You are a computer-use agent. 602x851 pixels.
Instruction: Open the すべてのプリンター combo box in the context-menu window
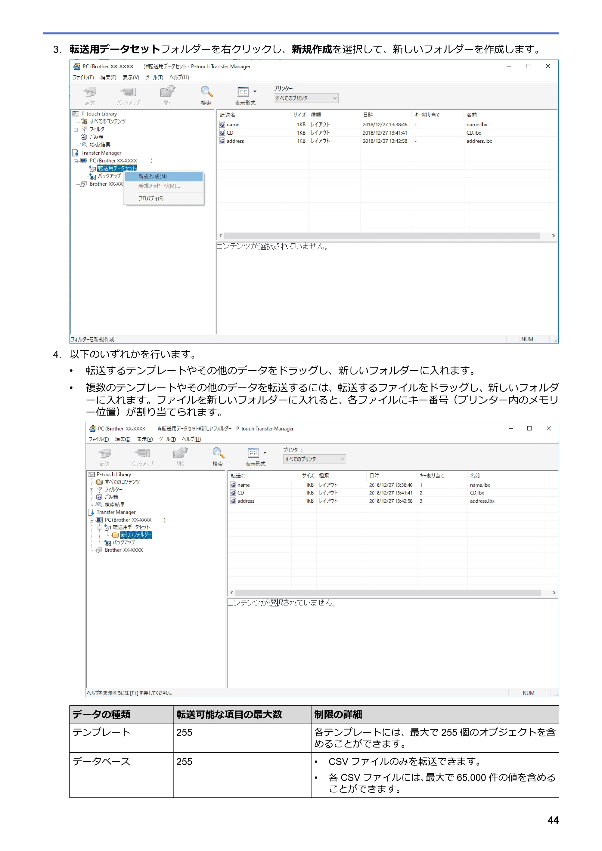coord(306,98)
